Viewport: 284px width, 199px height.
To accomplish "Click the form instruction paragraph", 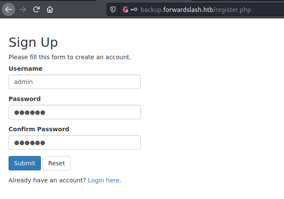I will [x=70, y=57].
